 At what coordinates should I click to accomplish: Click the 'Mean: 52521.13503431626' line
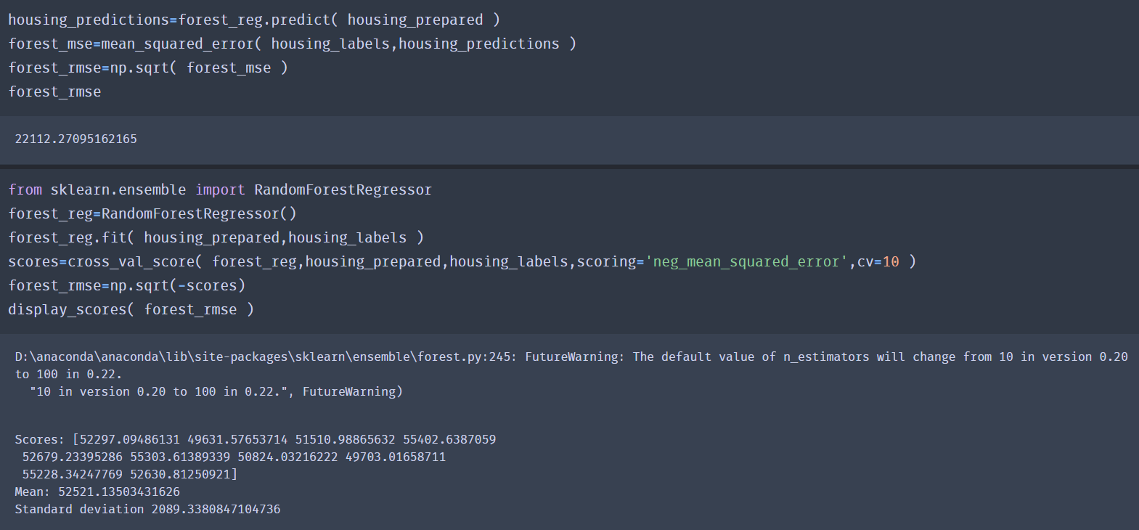(x=97, y=492)
